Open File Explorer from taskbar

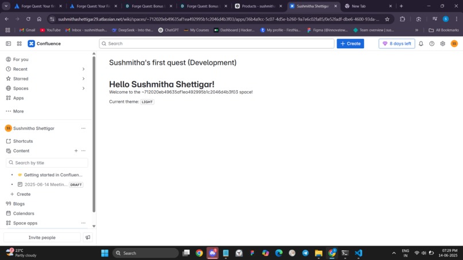(x=319, y=253)
